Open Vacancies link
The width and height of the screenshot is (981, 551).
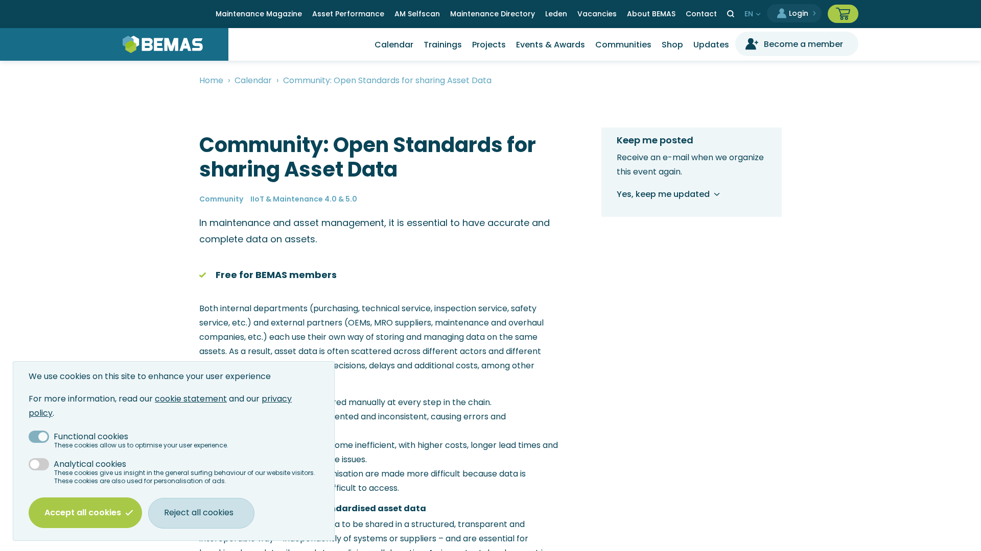597,14
